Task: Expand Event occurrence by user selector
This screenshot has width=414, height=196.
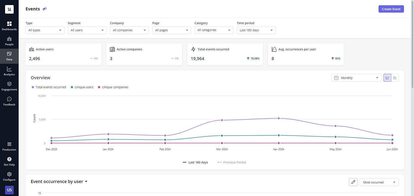Action: click(x=59, y=182)
